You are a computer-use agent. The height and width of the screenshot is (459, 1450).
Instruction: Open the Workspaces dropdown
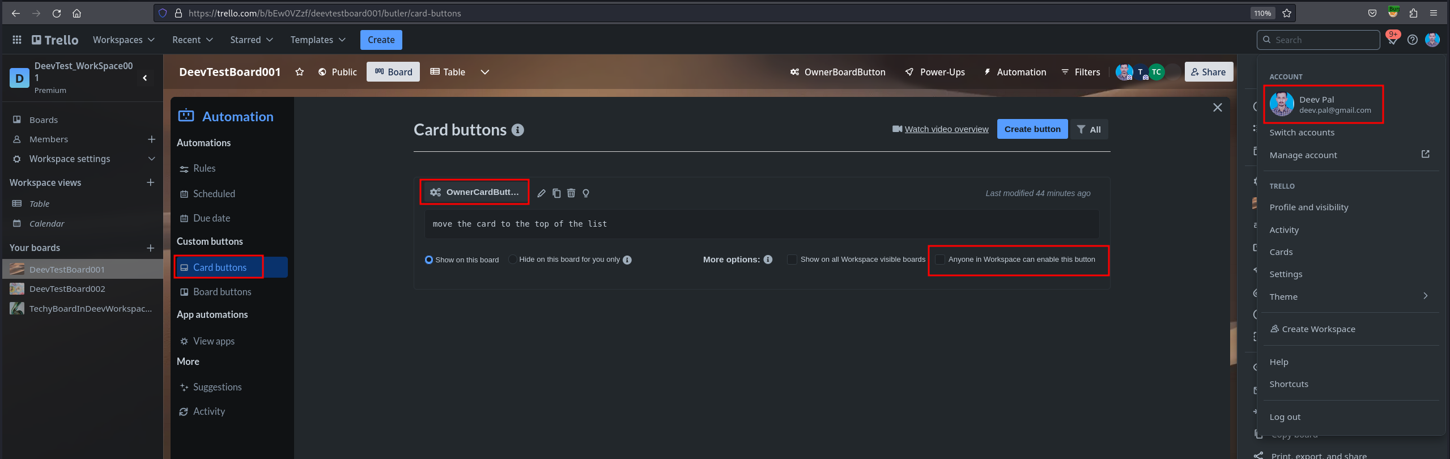tap(124, 40)
